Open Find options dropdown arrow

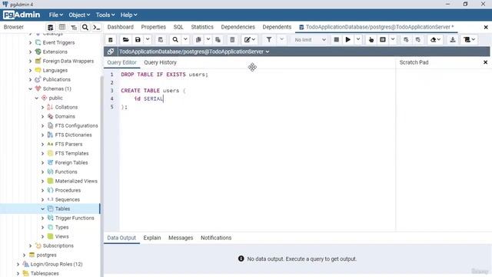click(185, 39)
